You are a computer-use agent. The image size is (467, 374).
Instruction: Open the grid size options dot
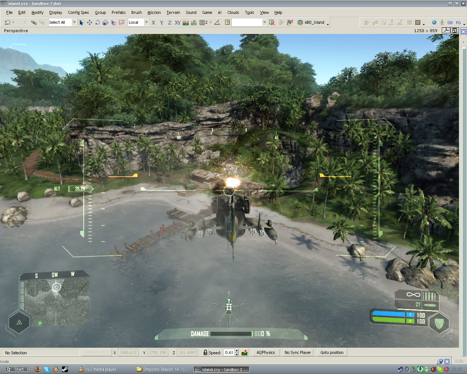[211, 22]
